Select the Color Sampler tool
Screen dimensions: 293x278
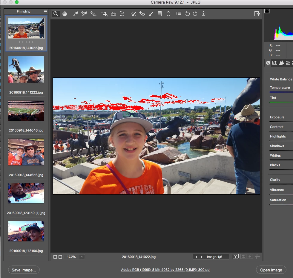point(84,14)
